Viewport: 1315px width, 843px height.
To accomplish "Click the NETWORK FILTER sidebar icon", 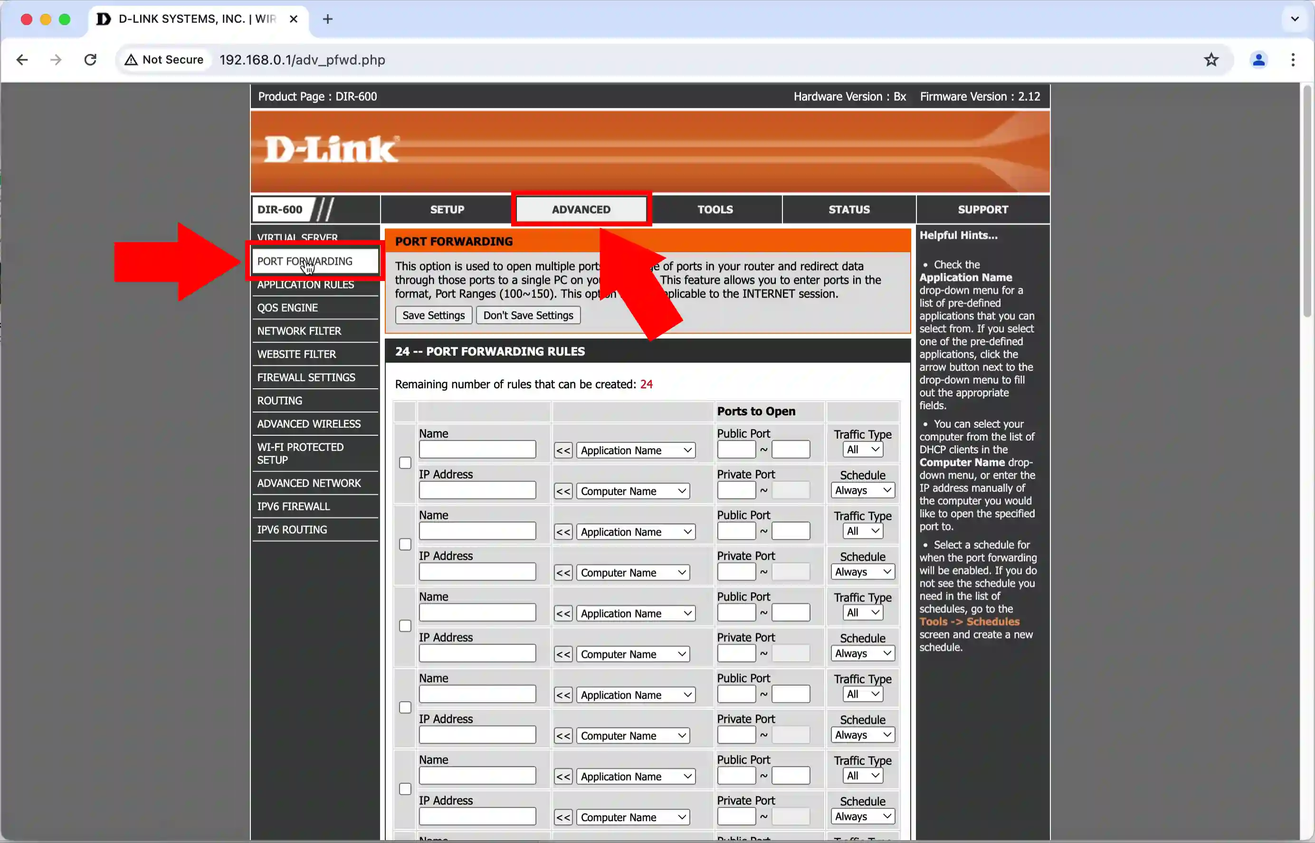I will pyautogui.click(x=299, y=330).
